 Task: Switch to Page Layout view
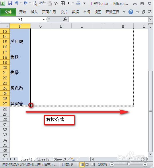click(x=87, y=165)
